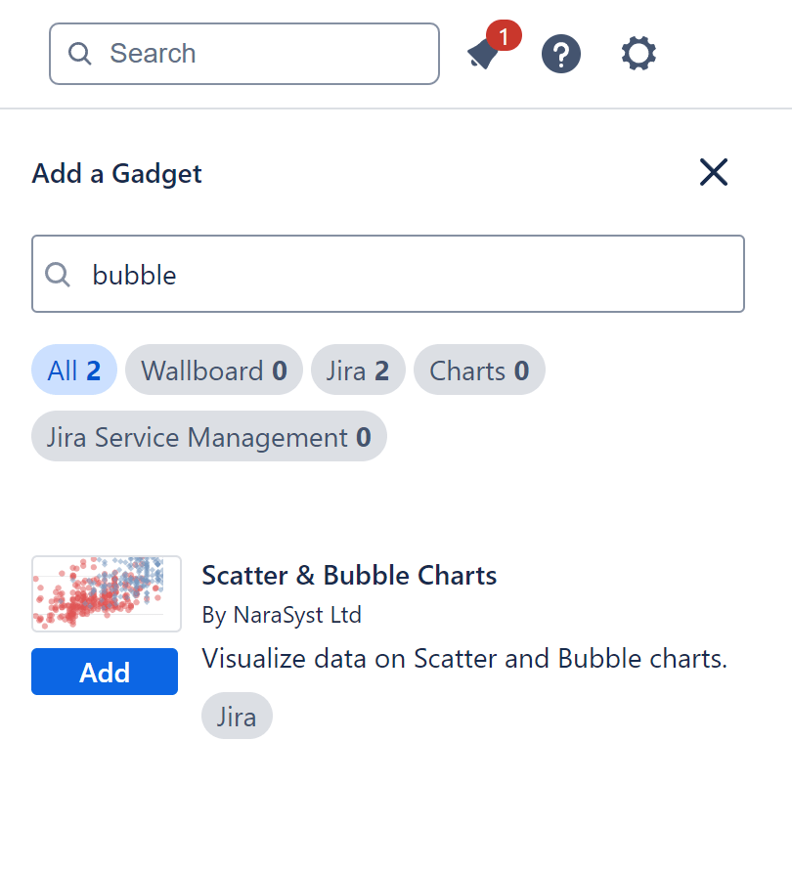Click the magnifier icon in the top search bar

click(x=80, y=53)
